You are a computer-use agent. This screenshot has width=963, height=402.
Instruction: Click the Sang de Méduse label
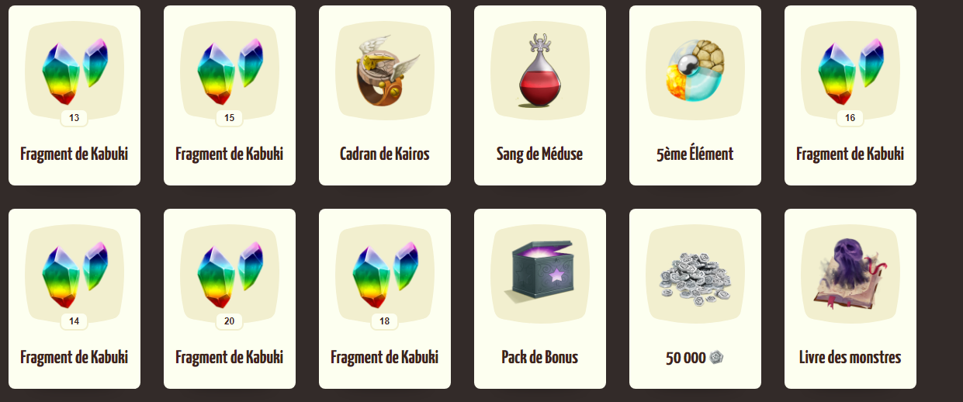click(x=540, y=154)
